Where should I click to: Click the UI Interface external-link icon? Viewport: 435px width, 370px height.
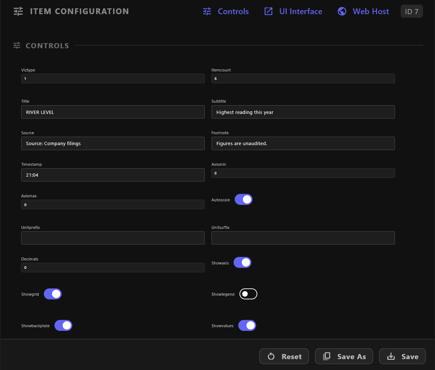pyautogui.click(x=269, y=11)
